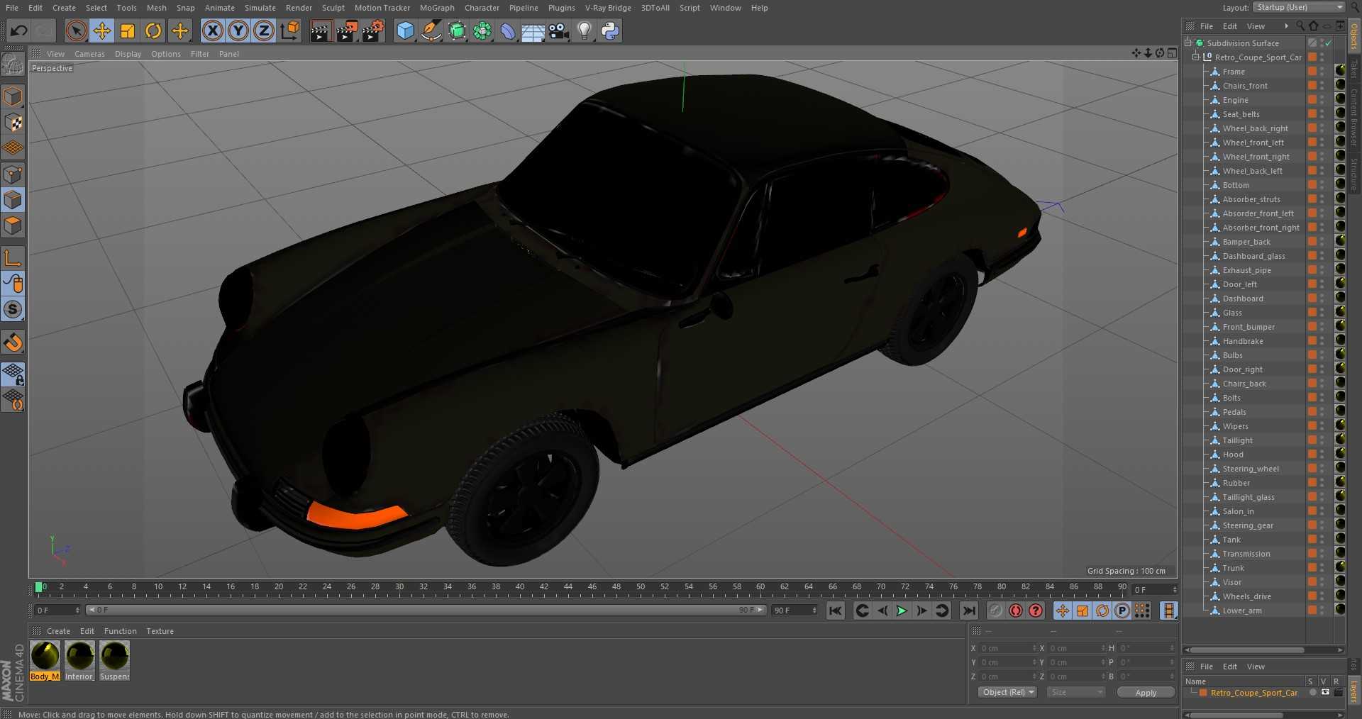Viewport: 1362px width, 719px height.
Task: Switch to Polygons mode
Action: (13, 225)
